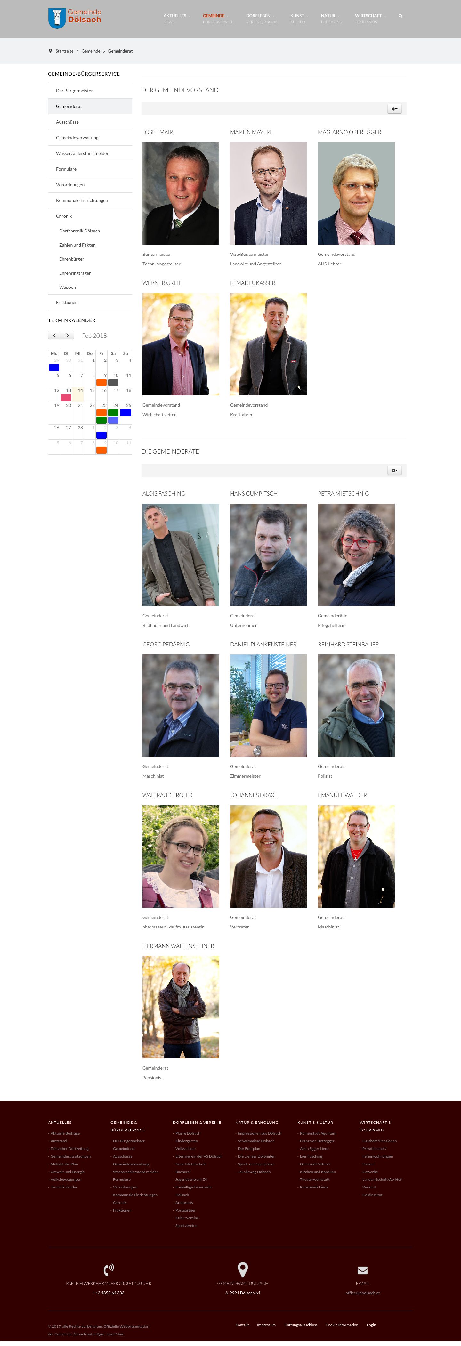
Task: Go to previous month in Terminkalender
Action: click(54, 336)
